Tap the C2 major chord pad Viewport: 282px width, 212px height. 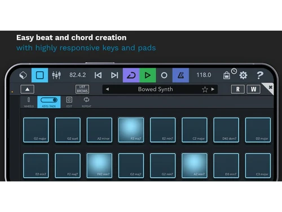pyautogui.click(x=195, y=130)
